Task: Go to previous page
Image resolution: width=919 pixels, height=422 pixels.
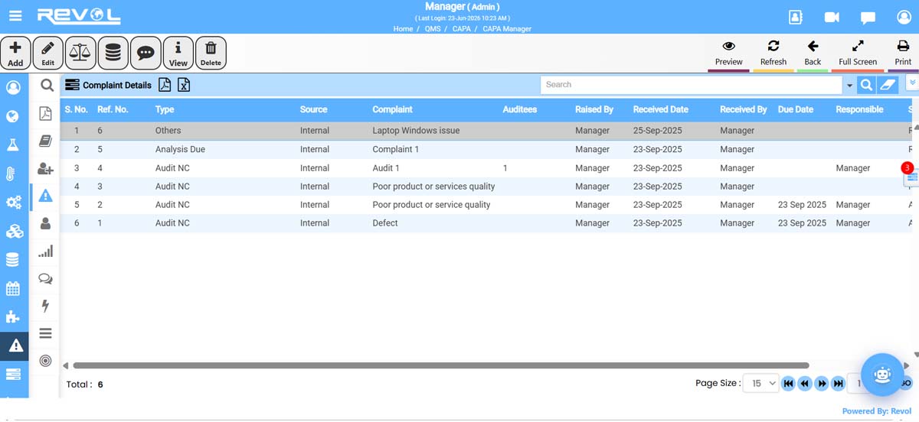Action: (x=805, y=383)
